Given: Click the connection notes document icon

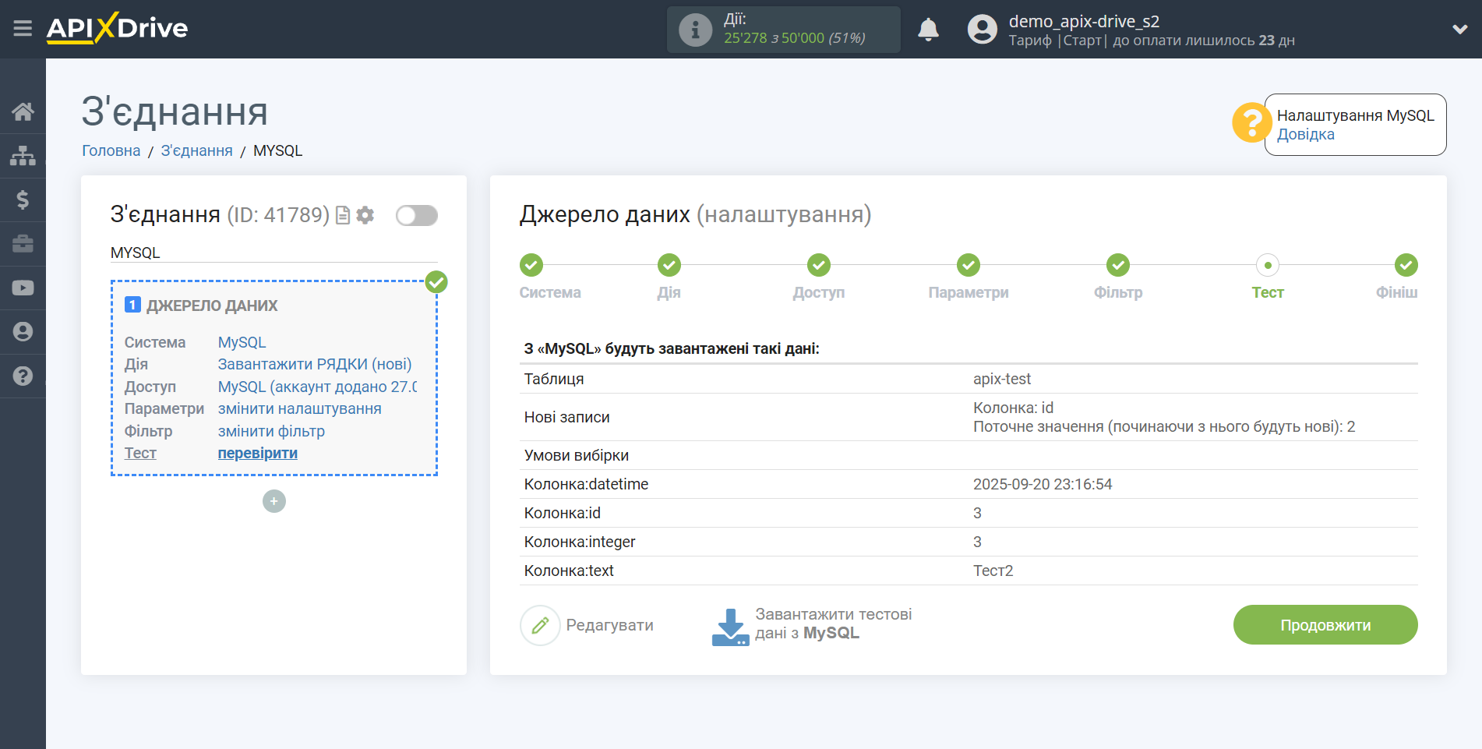Looking at the screenshot, I should coord(342,215).
